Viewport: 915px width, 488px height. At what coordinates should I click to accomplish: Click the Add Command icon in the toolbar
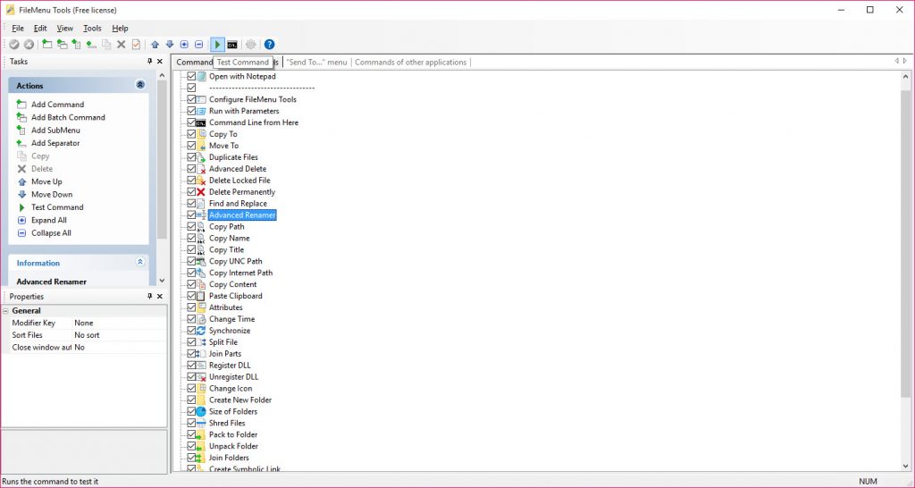pos(47,45)
